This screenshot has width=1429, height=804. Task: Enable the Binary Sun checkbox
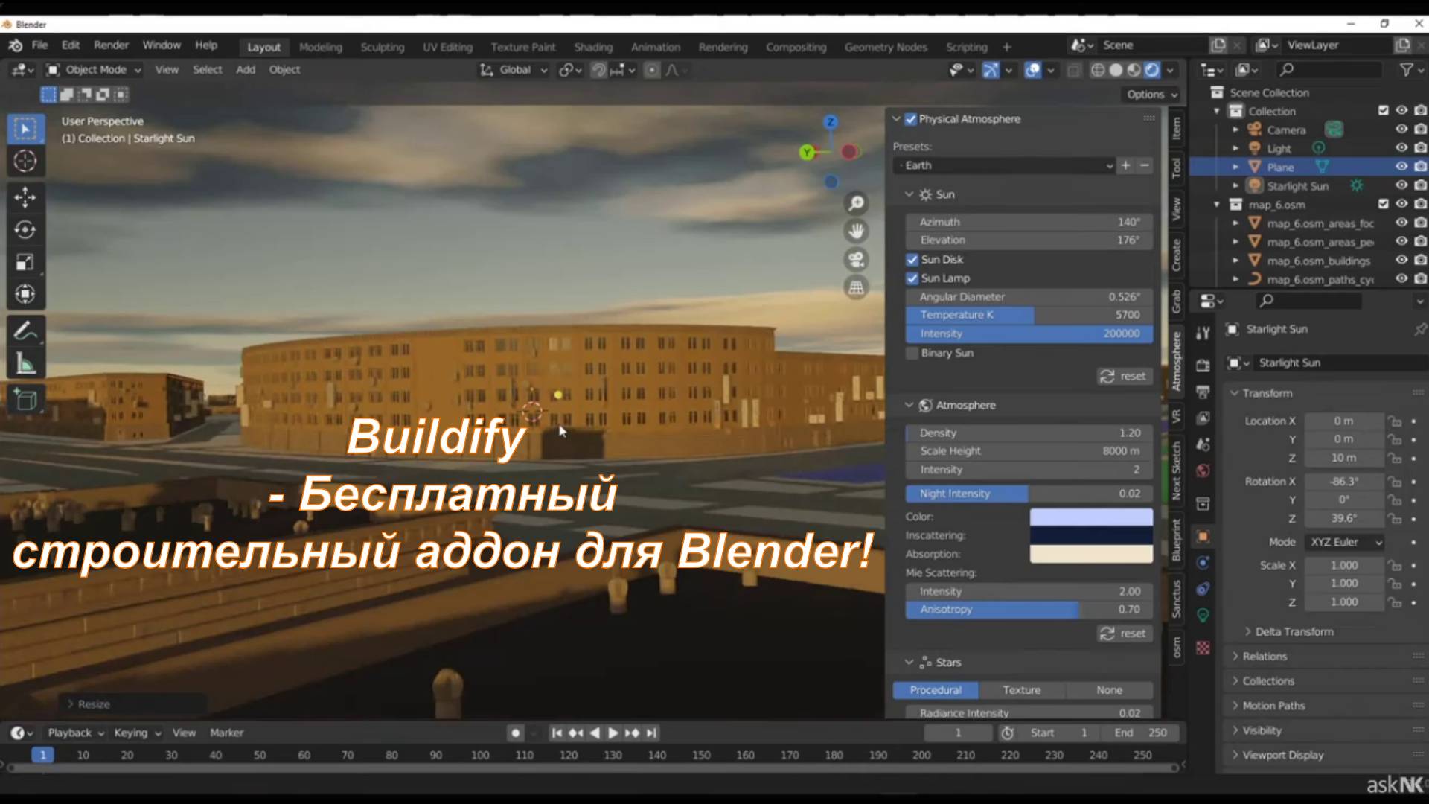point(912,353)
